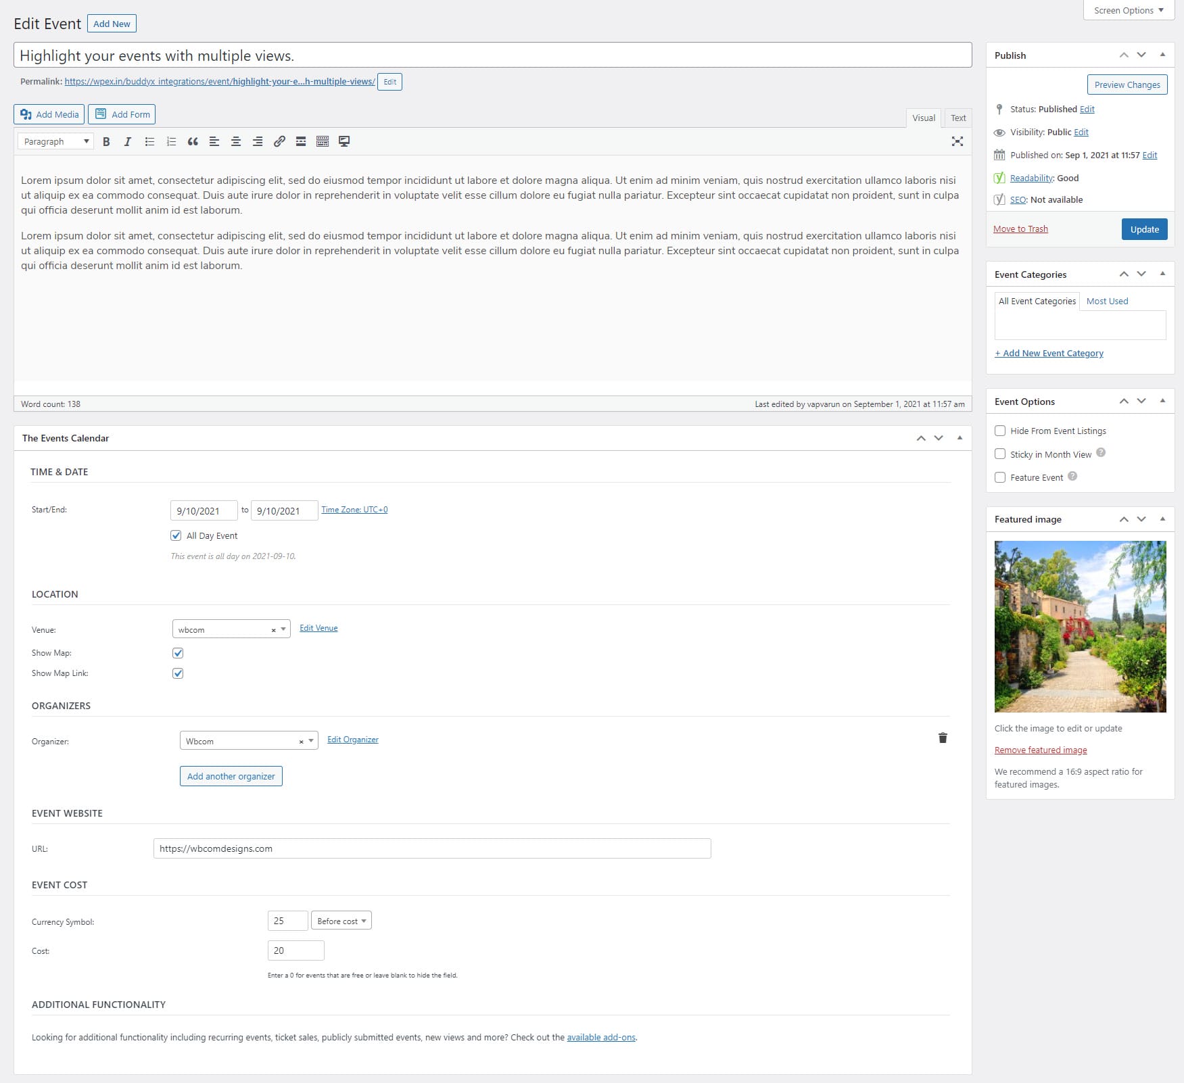Viewport: 1184px width, 1083px height.
Task: Click the event website URL field
Action: (x=431, y=848)
